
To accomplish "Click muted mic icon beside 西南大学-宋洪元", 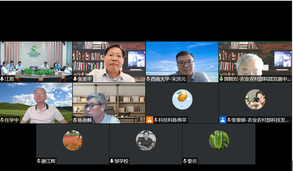I will (149, 79).
